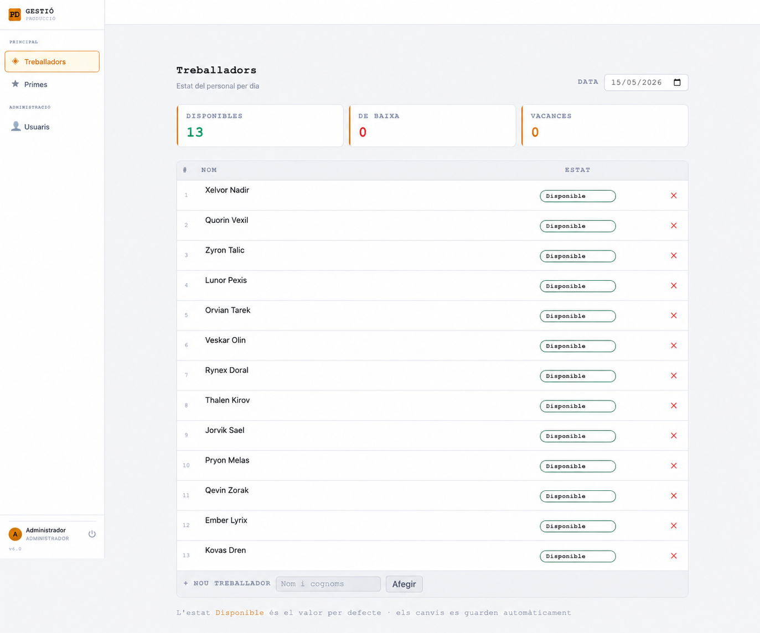Click the Administrador avatar circle
Viewport: 760px width, 633px height.
[x=15, y=534]
